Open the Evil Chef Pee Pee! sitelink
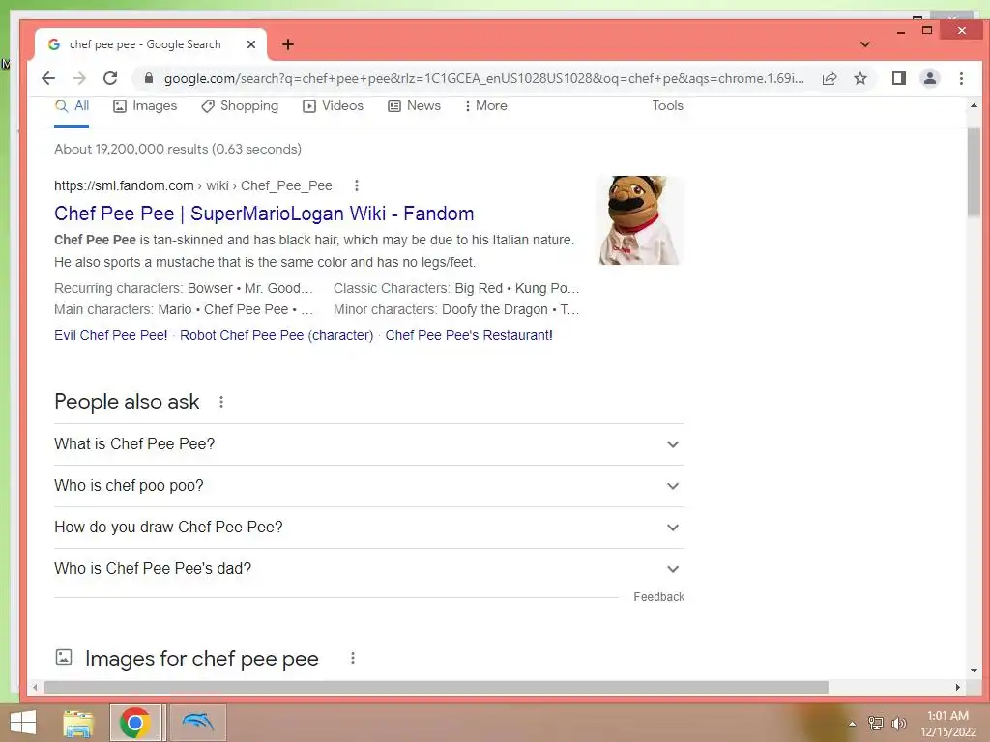This screenshot has height=742, width=990. [111, 335]
